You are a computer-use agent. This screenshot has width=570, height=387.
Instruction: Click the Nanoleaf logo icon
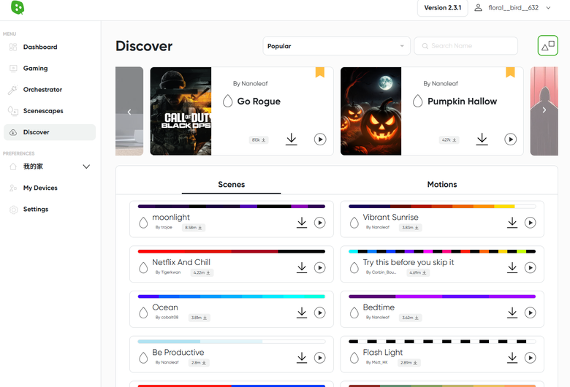tap(18, 7)
